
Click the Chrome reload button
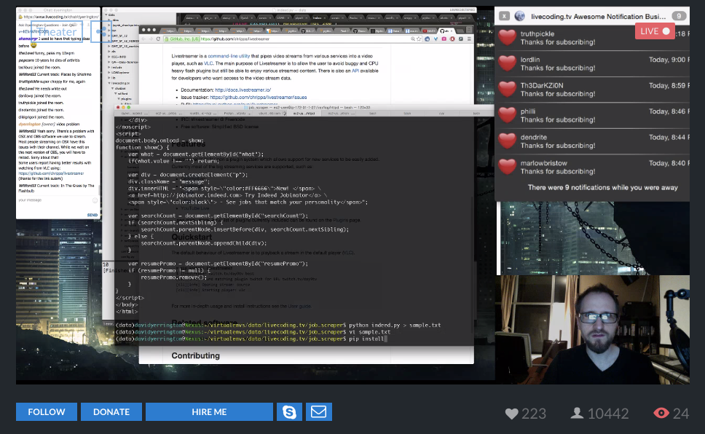point(158,39)
